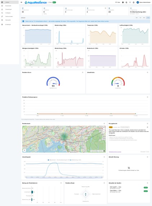Select Leitstand in the sidebar
Viewport: 152px width, 206px height.
click(x=9, y=2)
